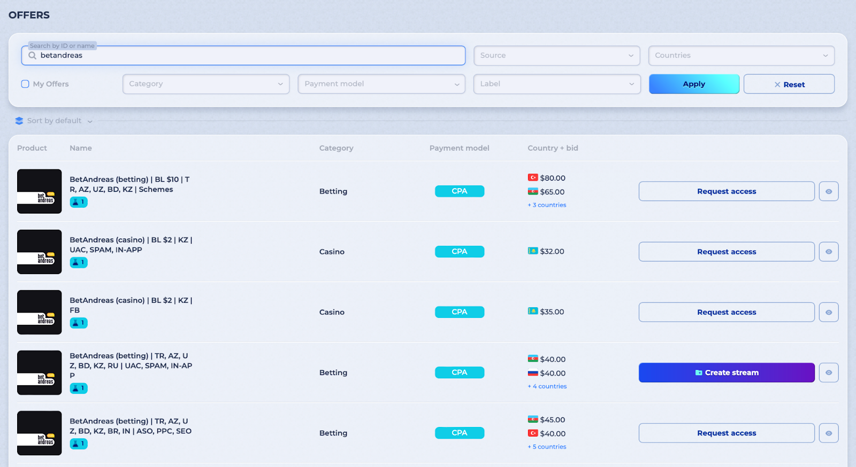Click the $80.00 bid value
856x467 pixels.
click(x=553, y=178)
